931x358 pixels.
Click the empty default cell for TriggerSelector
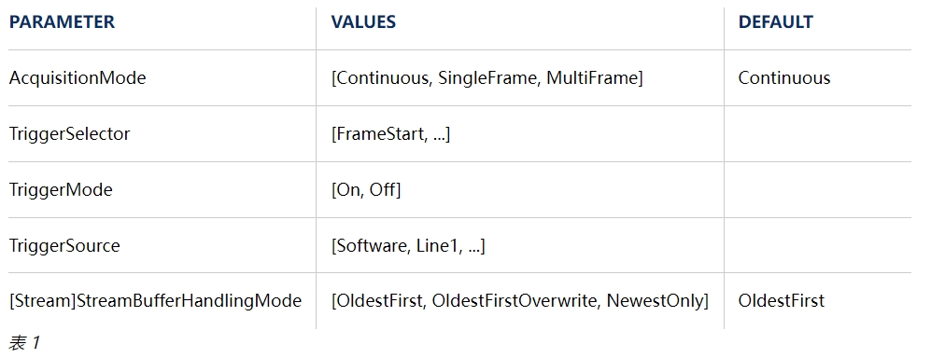coord(818,134)
